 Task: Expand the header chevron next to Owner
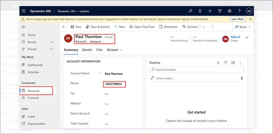coord(246,37)
